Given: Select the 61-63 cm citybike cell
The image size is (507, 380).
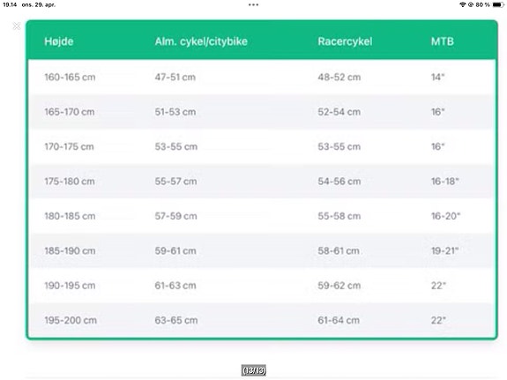Looking at the screenshot, I should tap(175, 286).
